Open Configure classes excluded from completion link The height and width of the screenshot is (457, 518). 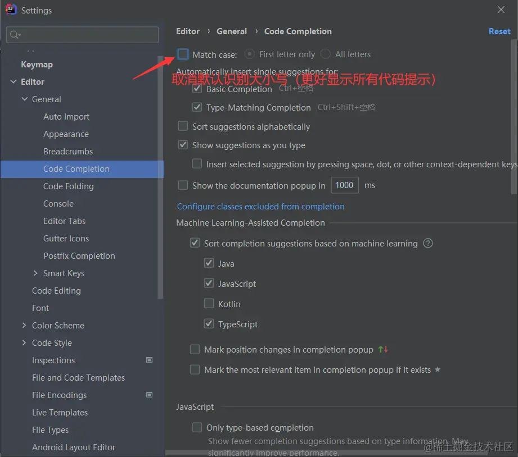coord(260,207)
